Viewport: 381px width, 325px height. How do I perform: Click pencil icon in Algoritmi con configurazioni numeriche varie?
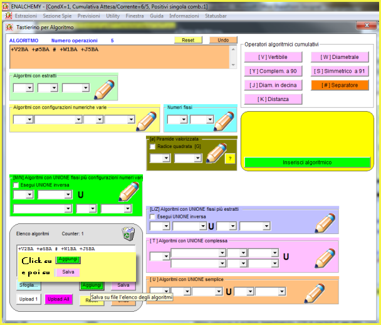[147, 119]
